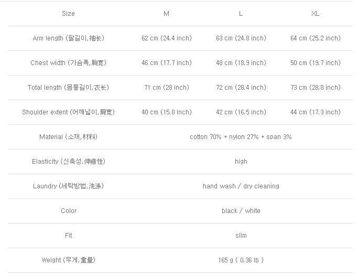Image resolution: width=358 pixels, height=276 pixels.
Task: Click the Size header cell
Action: click(68, 14)
